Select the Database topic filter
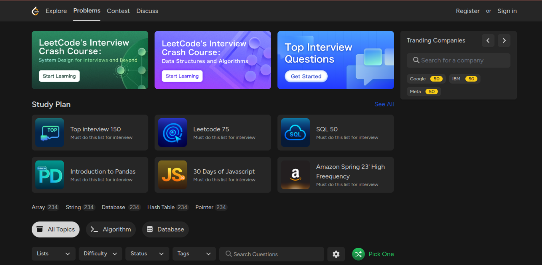542x265 pixels. [165, 229]
